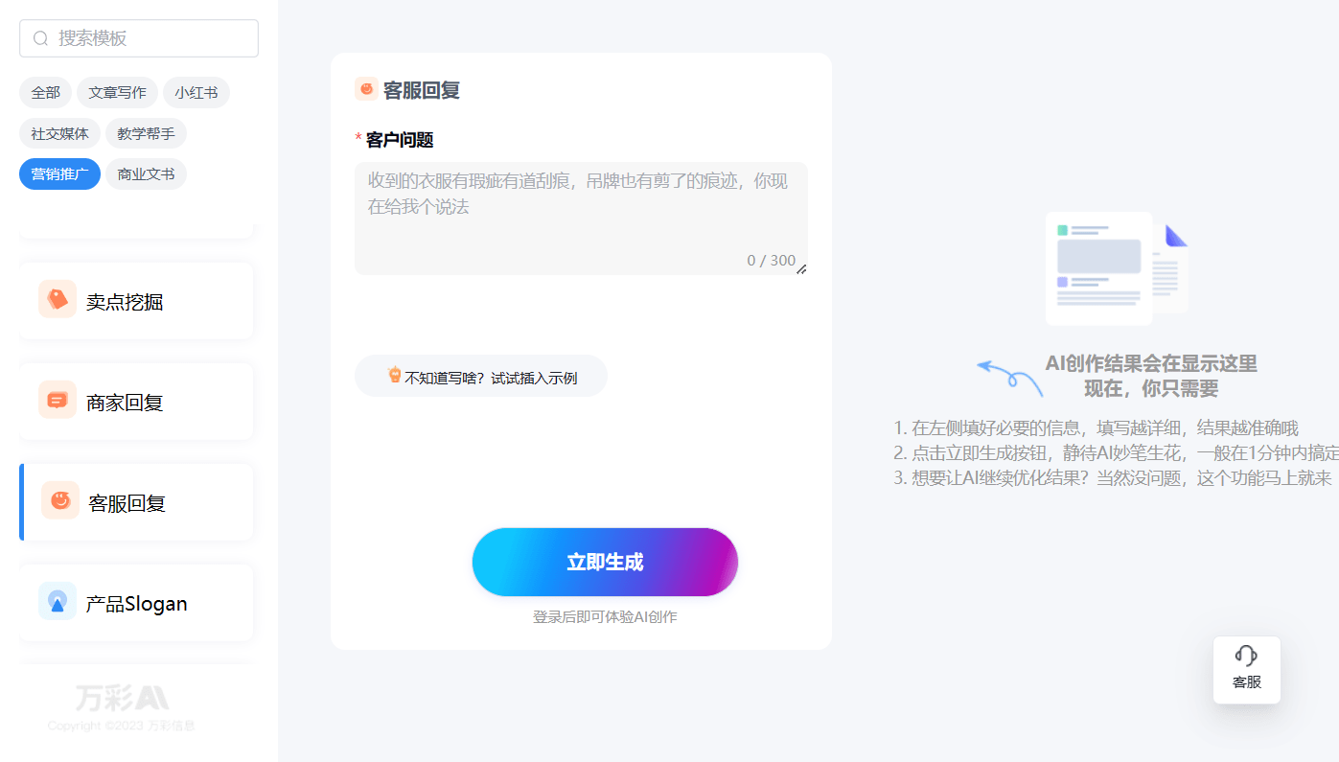Click the 产品Slogan icon
Image resolution: width=1339 pixels, height=762 pixels.
58,601
